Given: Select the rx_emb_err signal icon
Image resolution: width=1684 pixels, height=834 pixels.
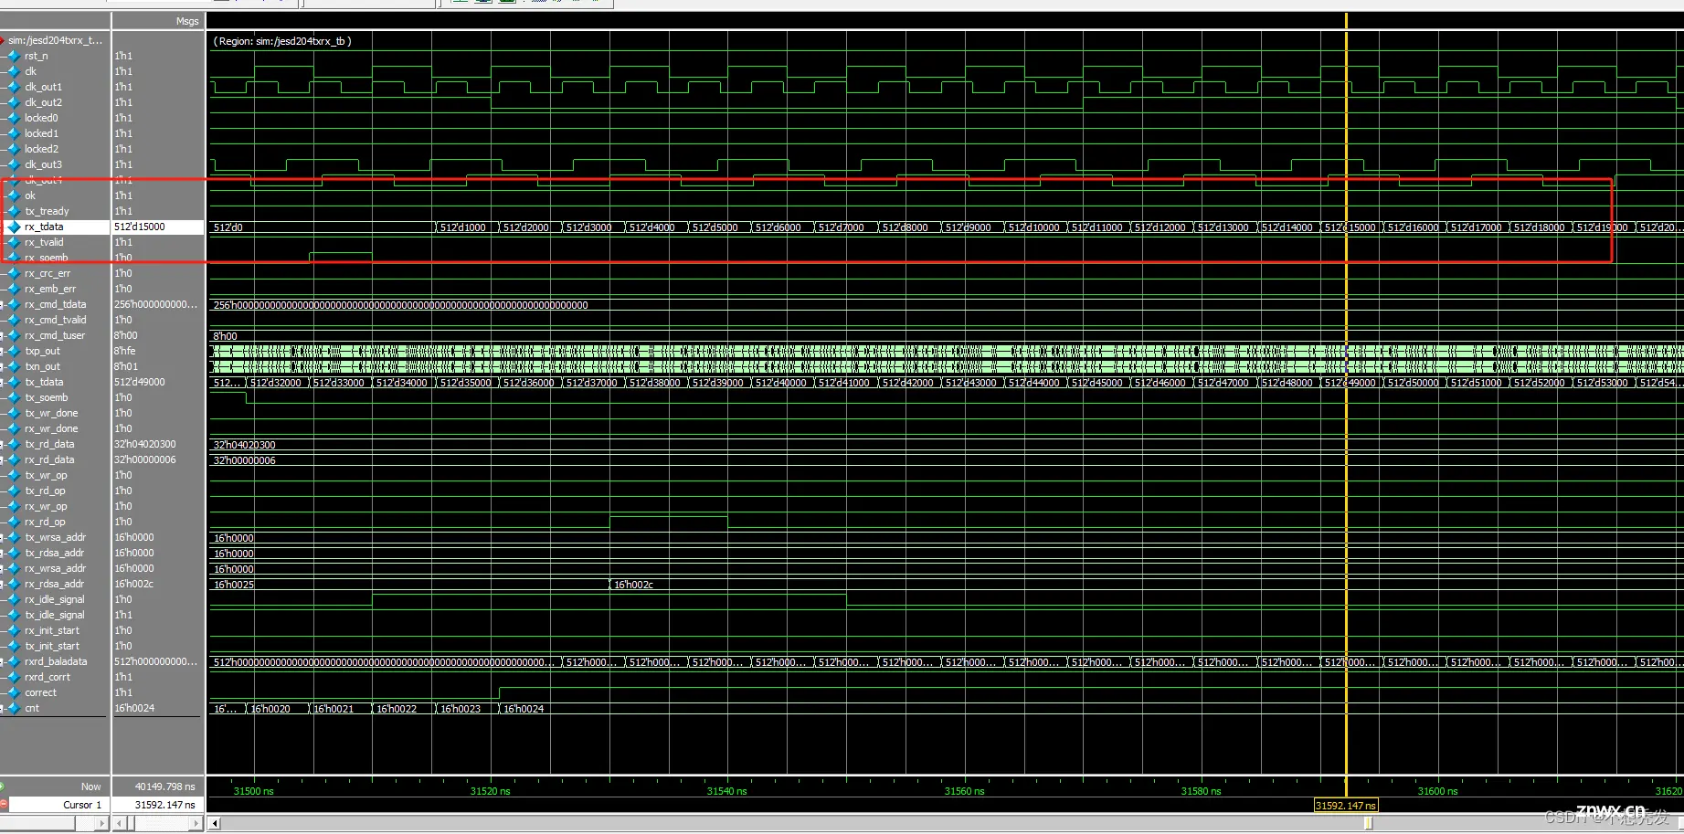Looking at the screenshot, I should click(14, 289).
